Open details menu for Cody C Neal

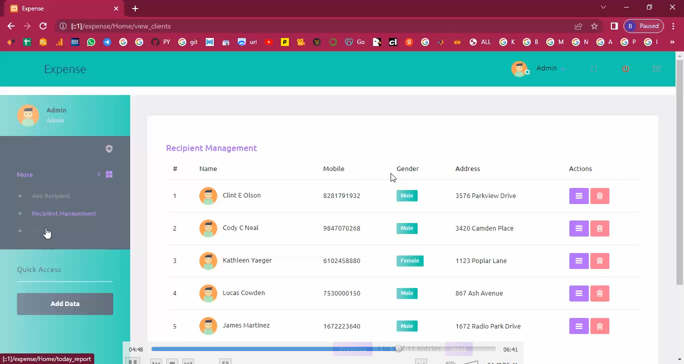coord(578,228)
